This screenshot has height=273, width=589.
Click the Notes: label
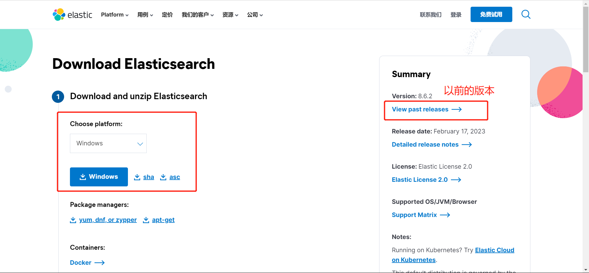pos(402,237)
